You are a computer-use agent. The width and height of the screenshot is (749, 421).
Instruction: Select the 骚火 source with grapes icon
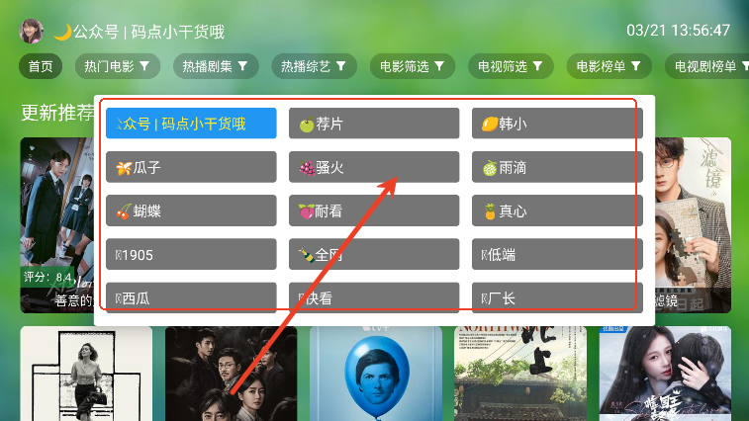pos(374,167)
